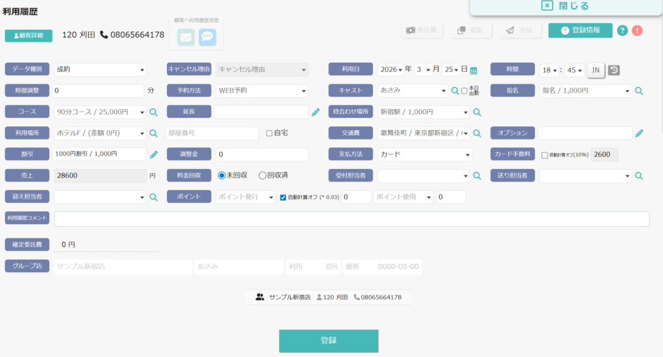This screenshot has height=357, width=663.
Task: Open the データ種別 dropdown showing 成約
Action: (x=100, y=69)
